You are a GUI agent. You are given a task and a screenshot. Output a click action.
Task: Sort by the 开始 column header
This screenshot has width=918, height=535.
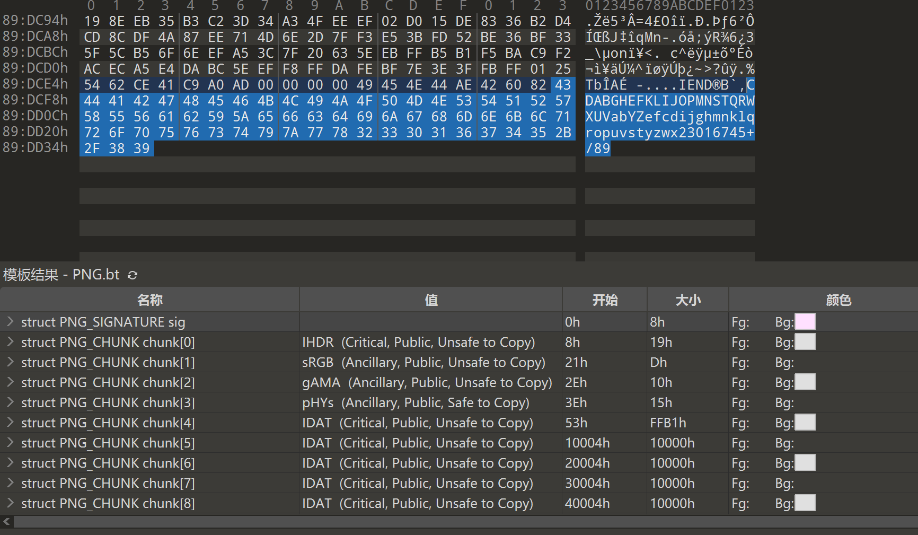pyautogui.click(x=605, y=300)
